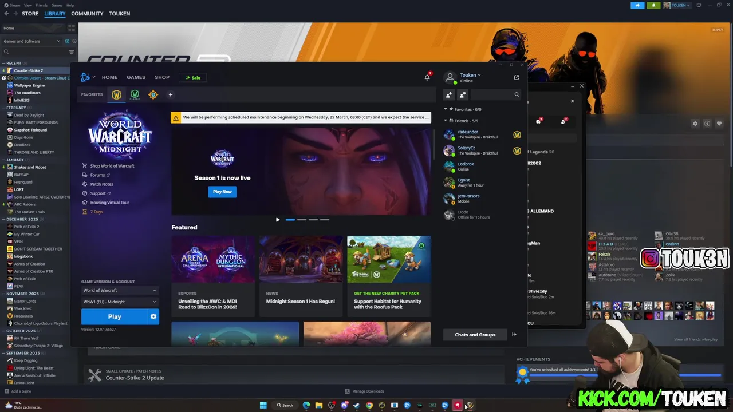The width and height of the screenshot is (733, 412).
Task: Collapse the JANUARY category in Steam library
Action: [3, 160]
